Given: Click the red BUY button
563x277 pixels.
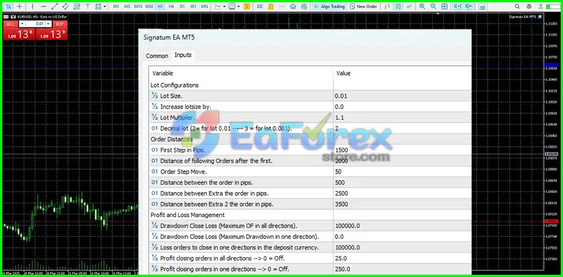Looking at the screenshot, I should pyautogui.click(x=59, y=24).
